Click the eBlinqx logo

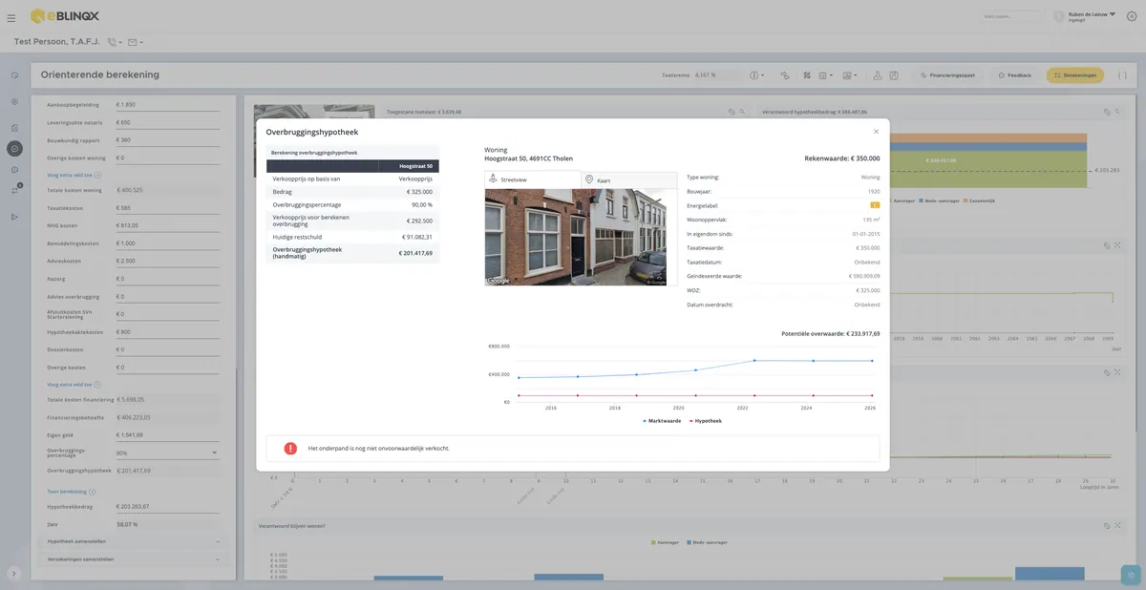click(x=66, y=16)
